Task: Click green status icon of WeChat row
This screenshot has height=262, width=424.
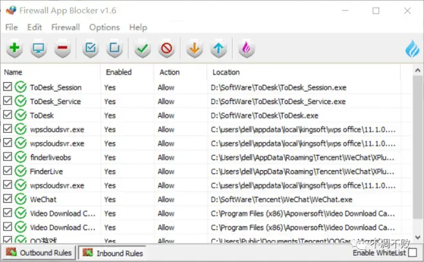Action: (x=21, y=199)
